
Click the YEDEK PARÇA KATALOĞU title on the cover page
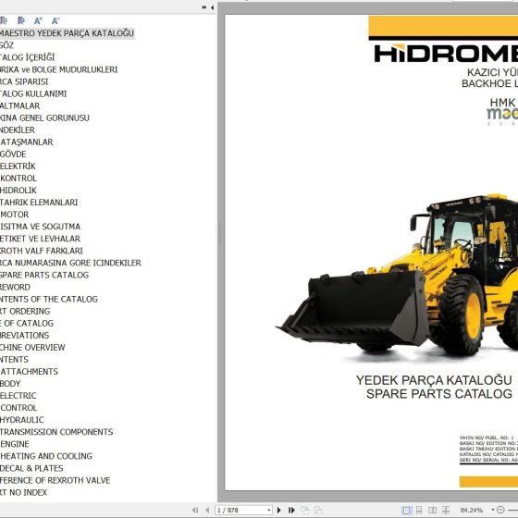tap(434, 380)
